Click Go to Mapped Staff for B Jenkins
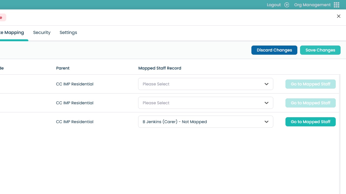Viewport: 346px width, 194px height. (x=310, y=122)
